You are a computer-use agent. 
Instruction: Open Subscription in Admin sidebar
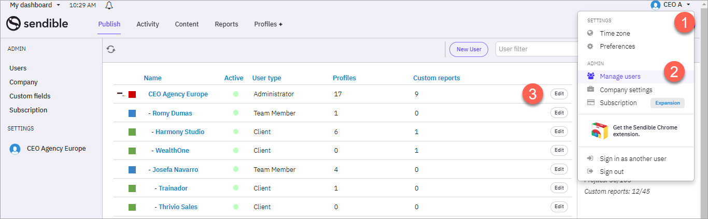point(29,110)
